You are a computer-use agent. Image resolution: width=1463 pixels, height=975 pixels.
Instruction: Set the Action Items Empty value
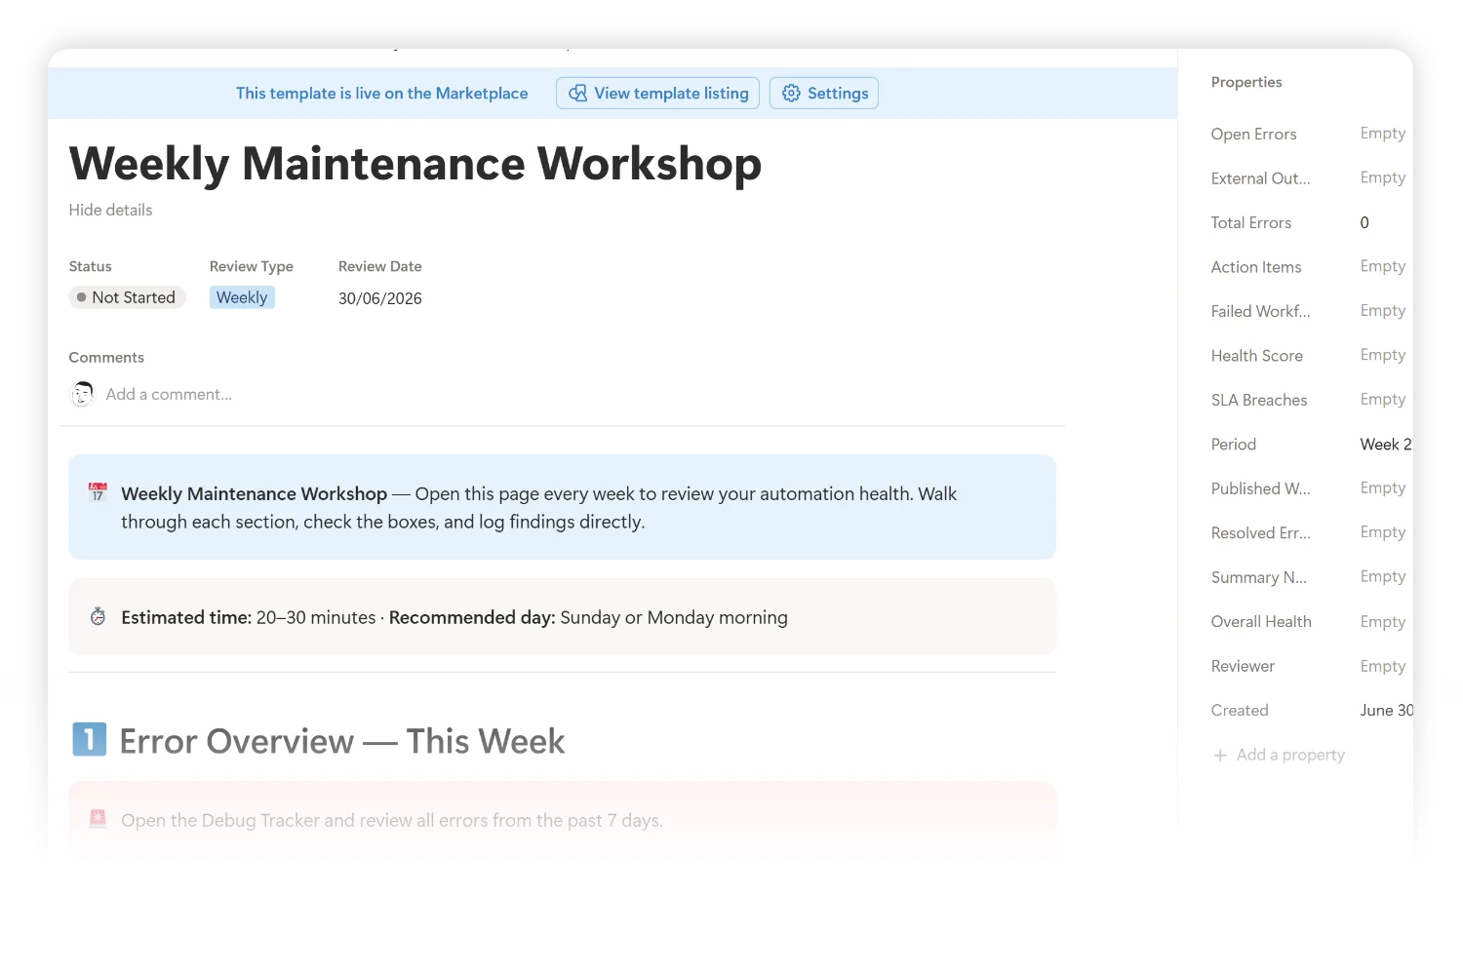[1383, 266]
